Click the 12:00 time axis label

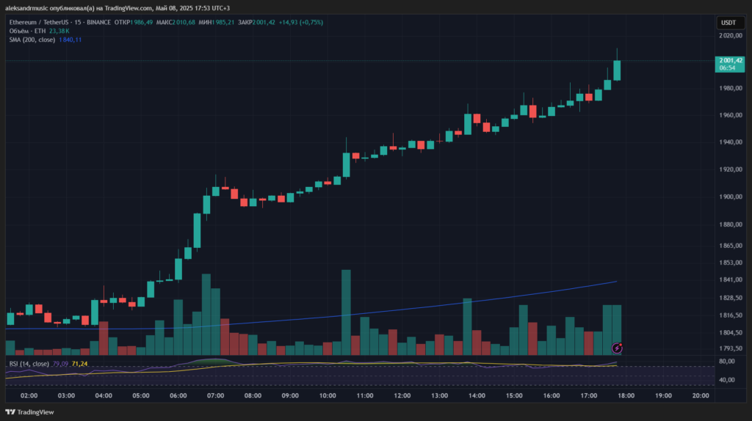click(x=402, y=395)
